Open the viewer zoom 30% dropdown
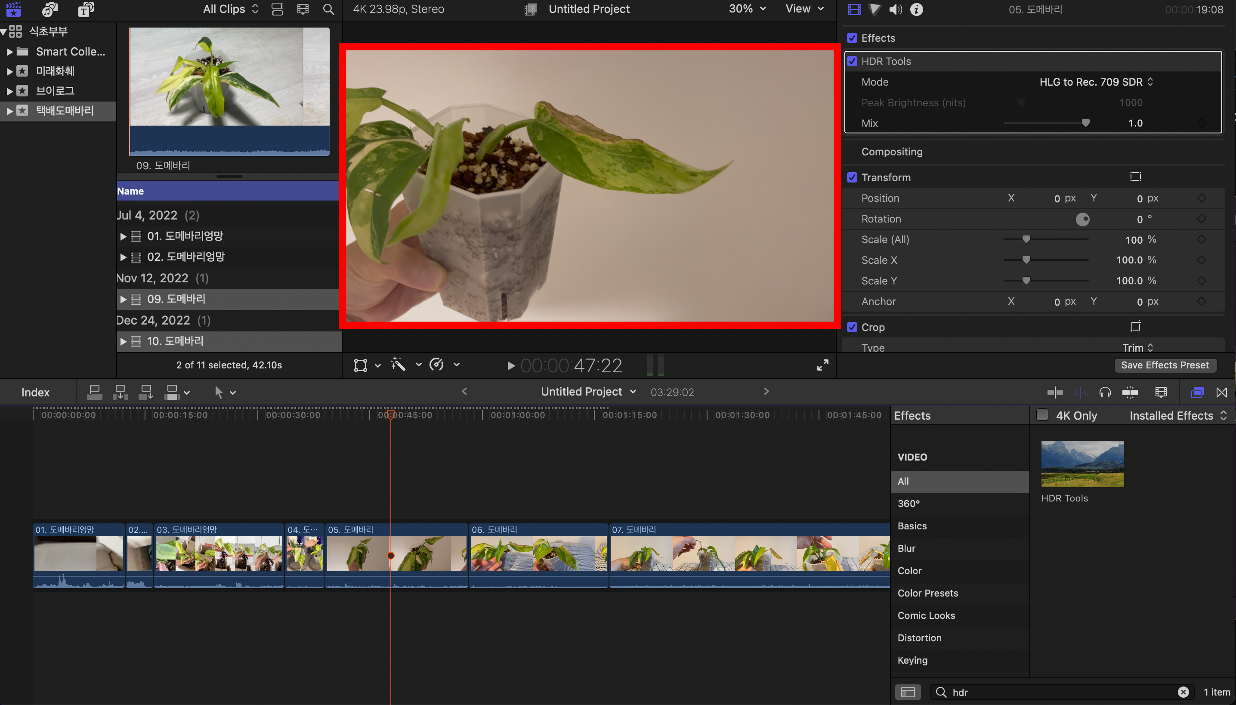Screen dimensions: 1236x705 (x=747, y=9)
